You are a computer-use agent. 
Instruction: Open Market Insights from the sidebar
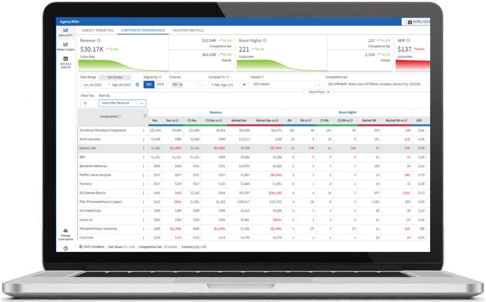tap(66, 44)
